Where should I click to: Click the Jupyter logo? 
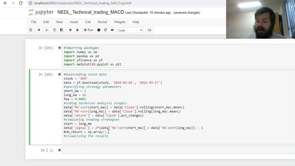point(41,12)
